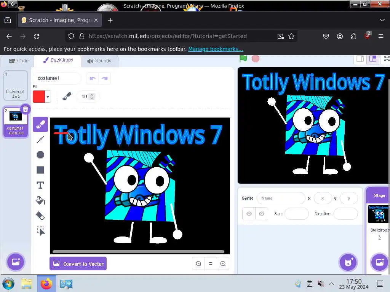Screen dimensions: 390x292
Task: Click the green flag to run
Action: [x=243, y=59]
